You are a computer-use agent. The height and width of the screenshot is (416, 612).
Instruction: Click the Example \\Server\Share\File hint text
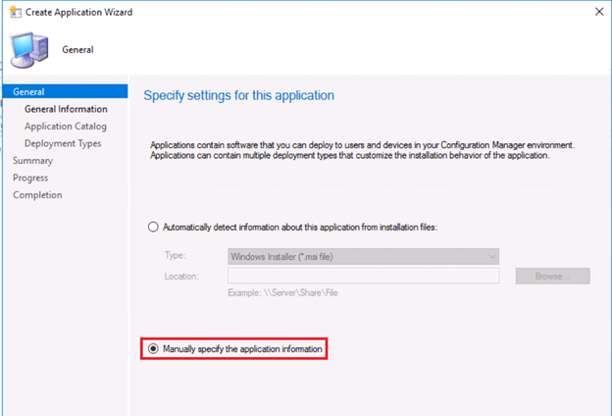point(283,292)
